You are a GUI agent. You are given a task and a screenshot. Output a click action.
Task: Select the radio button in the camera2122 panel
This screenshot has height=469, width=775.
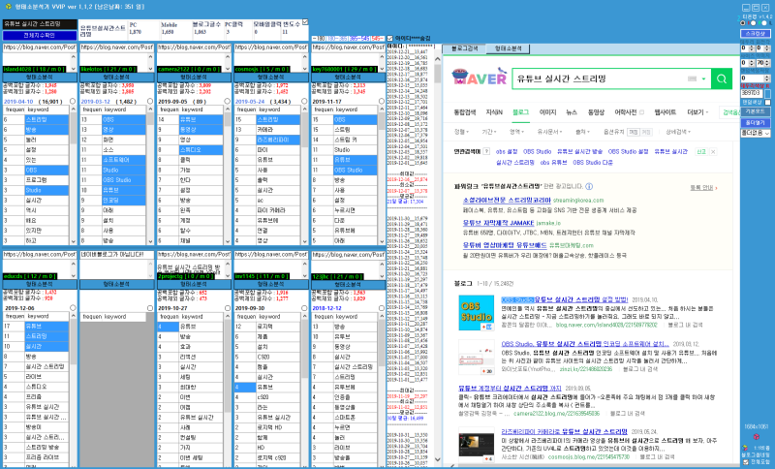228,102
